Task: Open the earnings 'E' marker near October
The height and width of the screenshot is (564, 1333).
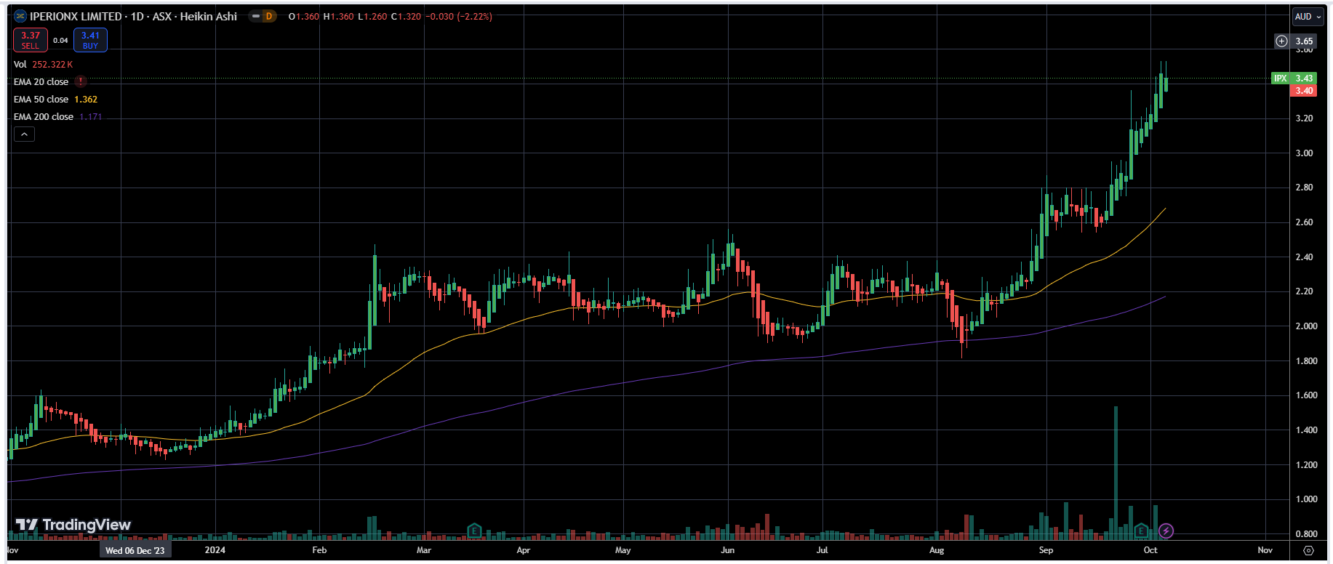Action: pyautogui.click(x=1141, y=531)
